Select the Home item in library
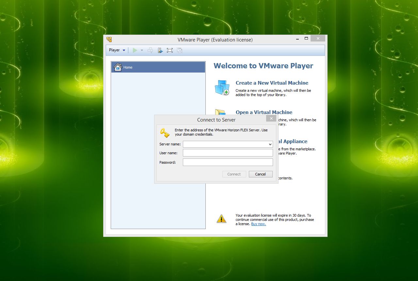 click(x=158, y=67)
